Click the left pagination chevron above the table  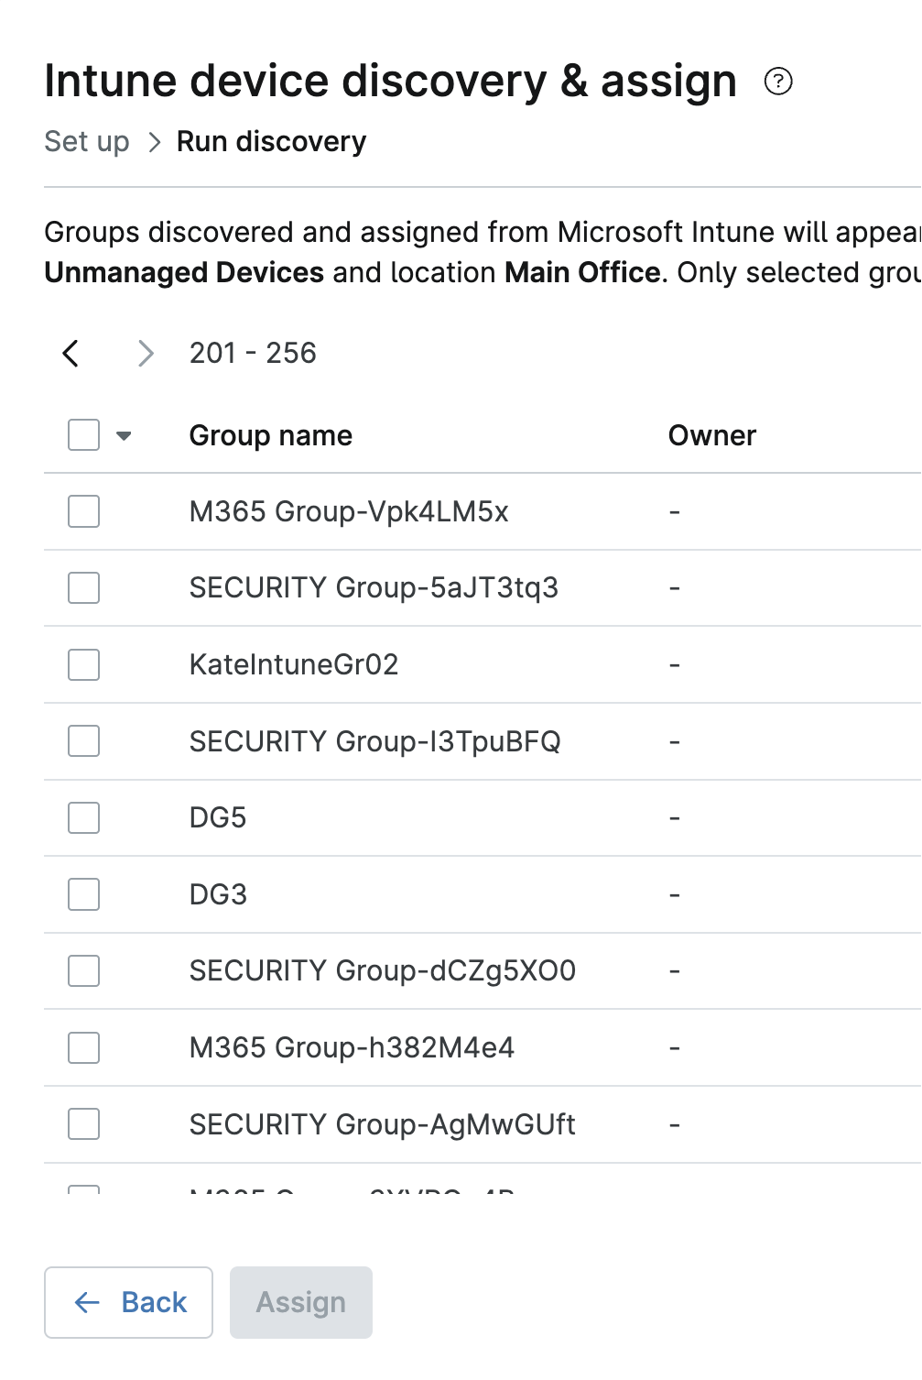[x=71, y=354]
